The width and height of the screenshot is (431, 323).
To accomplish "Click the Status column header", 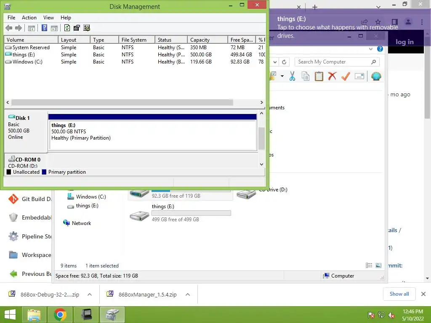I will (171, 40).
